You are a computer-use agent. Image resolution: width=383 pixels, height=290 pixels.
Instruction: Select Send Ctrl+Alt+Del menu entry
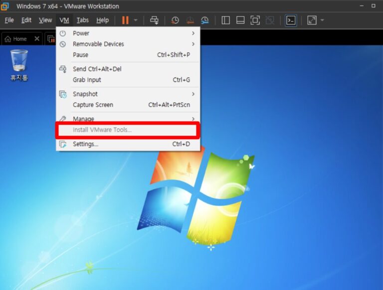[x=128, y=69]
